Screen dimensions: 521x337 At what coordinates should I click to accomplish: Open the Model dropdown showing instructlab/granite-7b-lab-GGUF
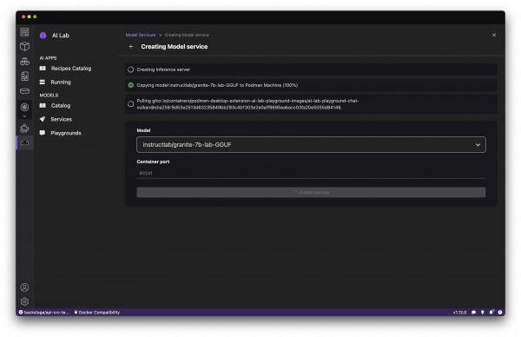tap(311, 144)
